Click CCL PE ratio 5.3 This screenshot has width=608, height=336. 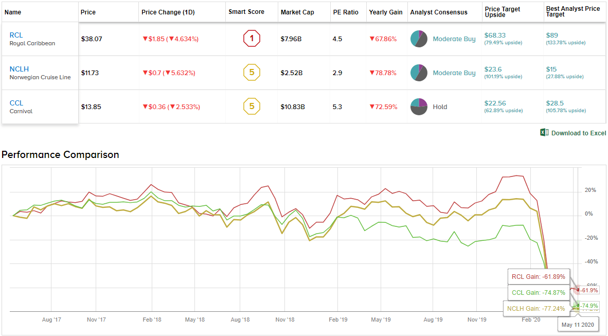[337, 107]
